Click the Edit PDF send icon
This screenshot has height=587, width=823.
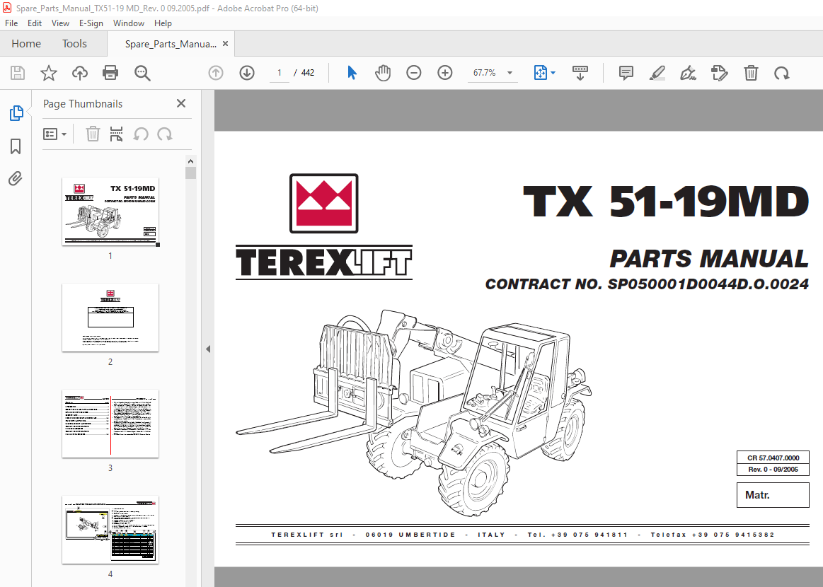tap(719, 73)
